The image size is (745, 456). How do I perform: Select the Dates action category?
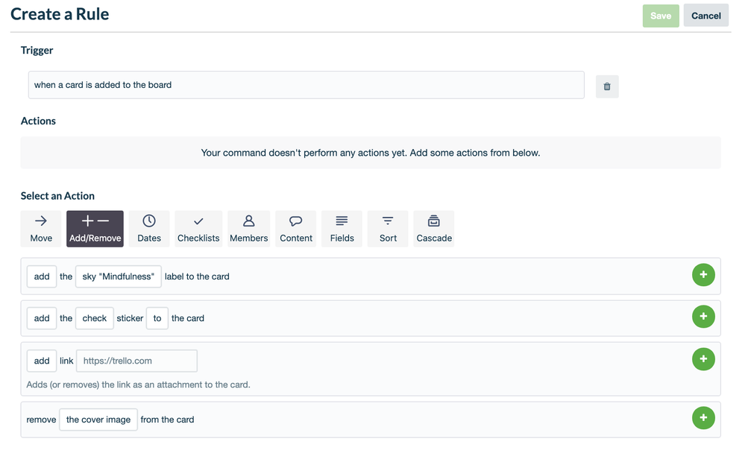[x=148, y=229]
